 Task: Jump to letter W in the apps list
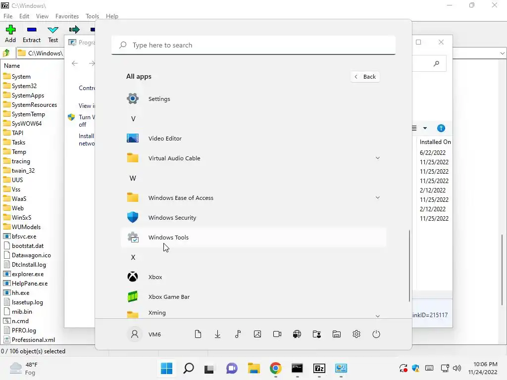133,178
